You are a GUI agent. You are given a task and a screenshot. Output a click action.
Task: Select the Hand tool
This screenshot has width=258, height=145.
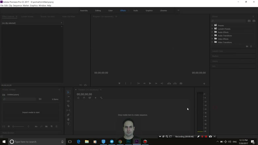click(x=68, y=120)
